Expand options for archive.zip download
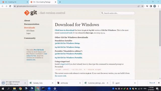The width and height of the screenshot is (161, 91). coord(80,83)
